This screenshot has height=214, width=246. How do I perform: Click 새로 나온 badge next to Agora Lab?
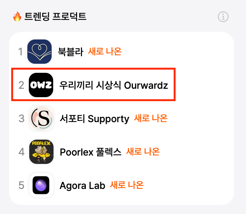tap(127, 185)
